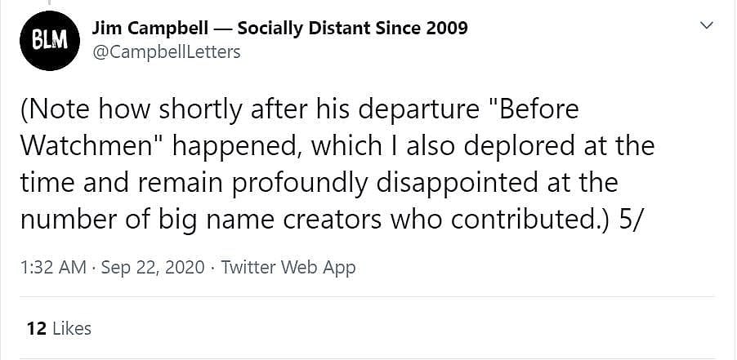Click "Socially Distant Since 2009" in name
Image resolution: width=737 pixels, height=360 pixels.
click(352, 28)
